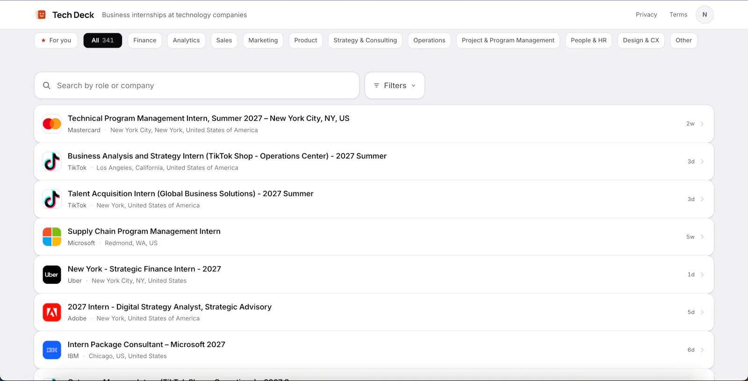Click the filter lines icon
This screenshot has height=381, width=748.
point(376,86)
